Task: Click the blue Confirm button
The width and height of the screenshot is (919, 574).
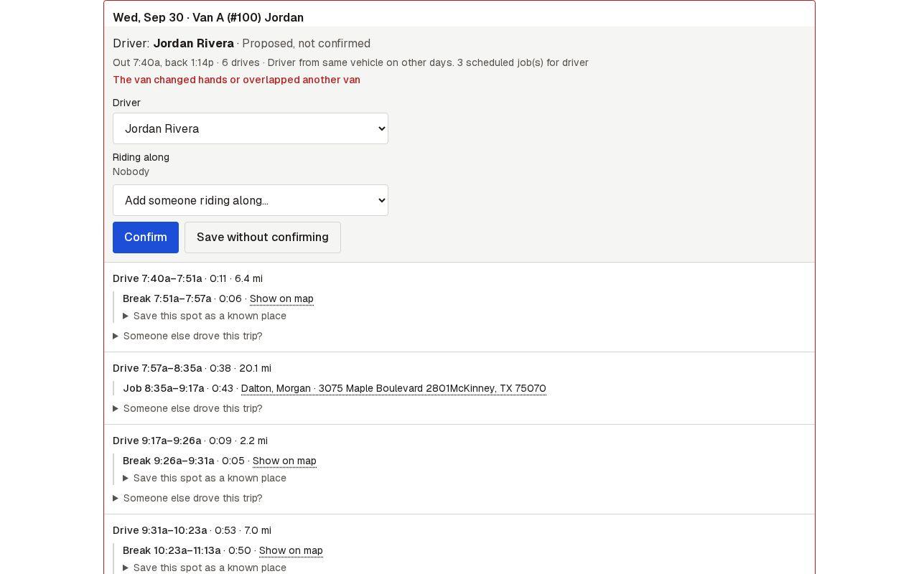Action: (146, 237)
